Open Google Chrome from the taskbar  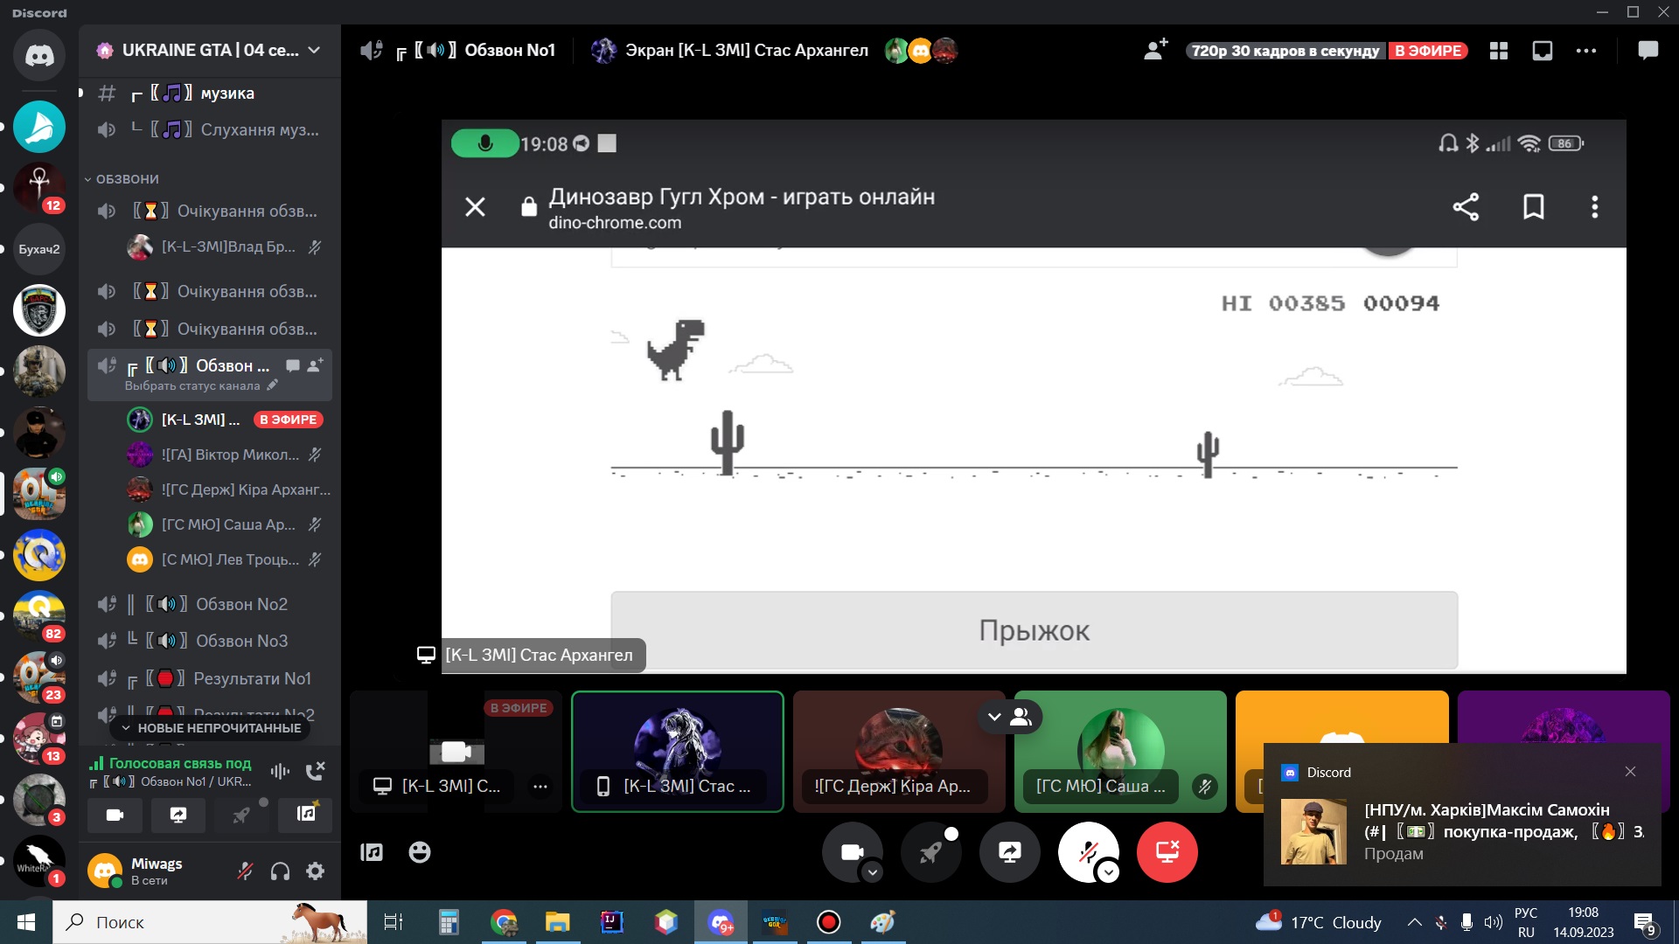[504, 922]
